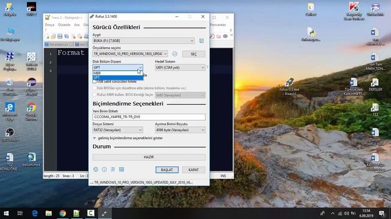Click BAŞLAT to start formatting
This screenshot has width=391, height=219.
[167, 170]
